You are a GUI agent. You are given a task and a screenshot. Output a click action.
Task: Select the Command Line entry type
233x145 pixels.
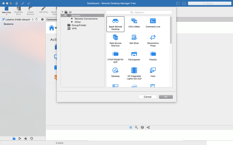coord(153,23)
